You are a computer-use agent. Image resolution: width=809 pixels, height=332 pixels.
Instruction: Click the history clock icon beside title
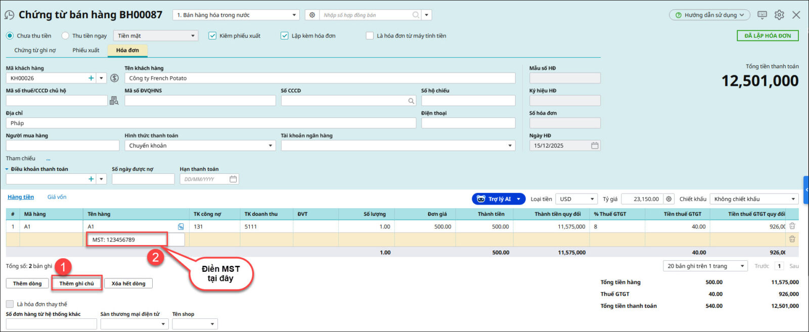9,15
